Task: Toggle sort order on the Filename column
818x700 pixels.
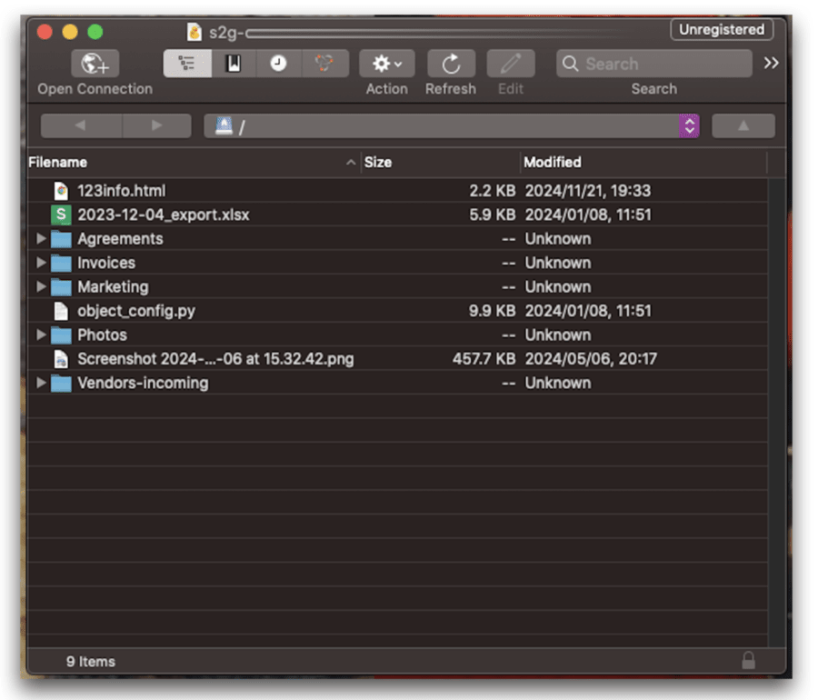Action: tap(57, 162)
